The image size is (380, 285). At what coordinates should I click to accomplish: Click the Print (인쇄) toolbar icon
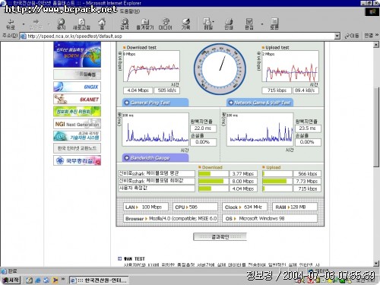coord(229,24)
